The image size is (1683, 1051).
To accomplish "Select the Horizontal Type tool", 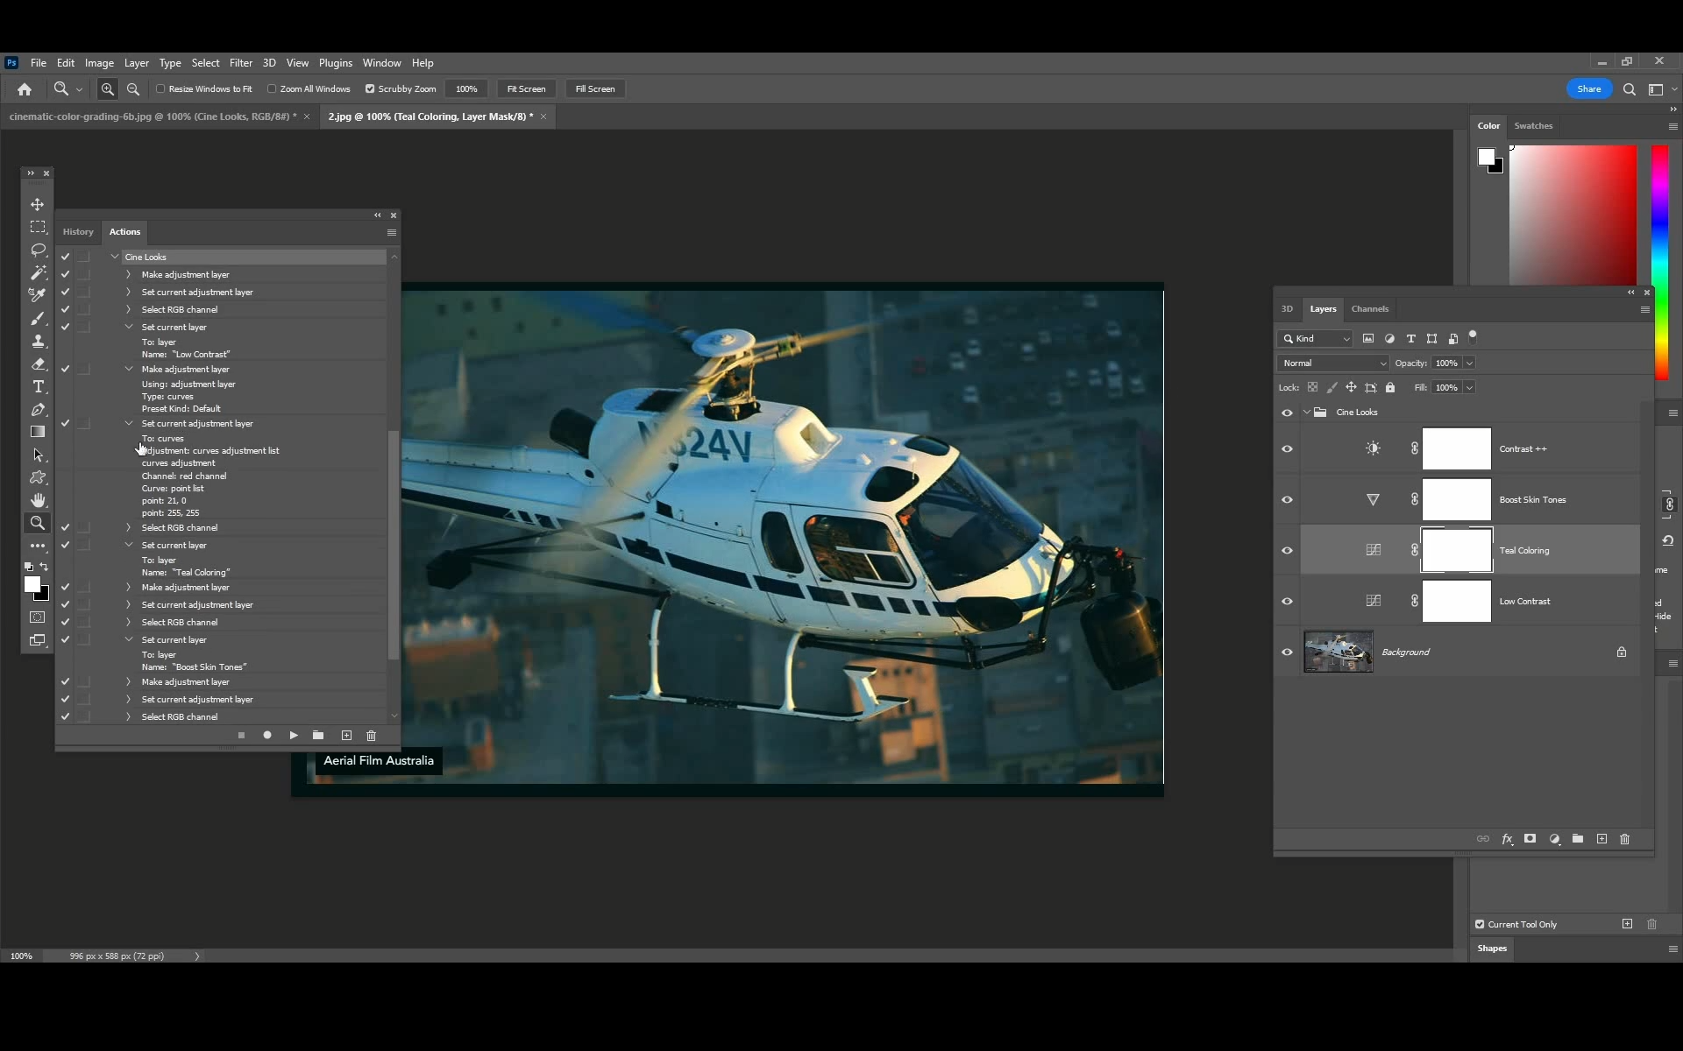I will [38, 387].
